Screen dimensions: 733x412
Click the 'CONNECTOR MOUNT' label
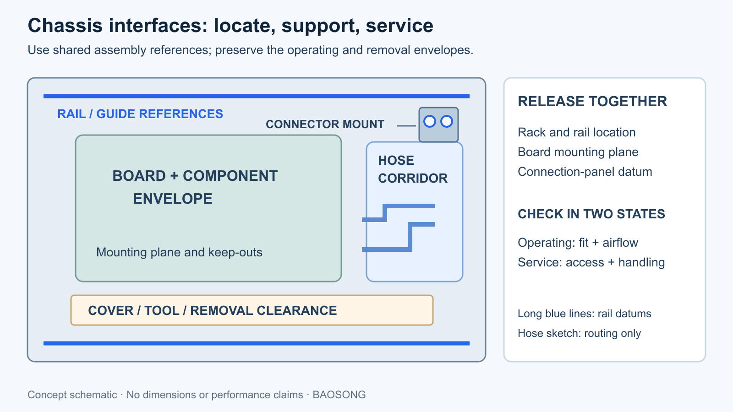pos(325,125)
